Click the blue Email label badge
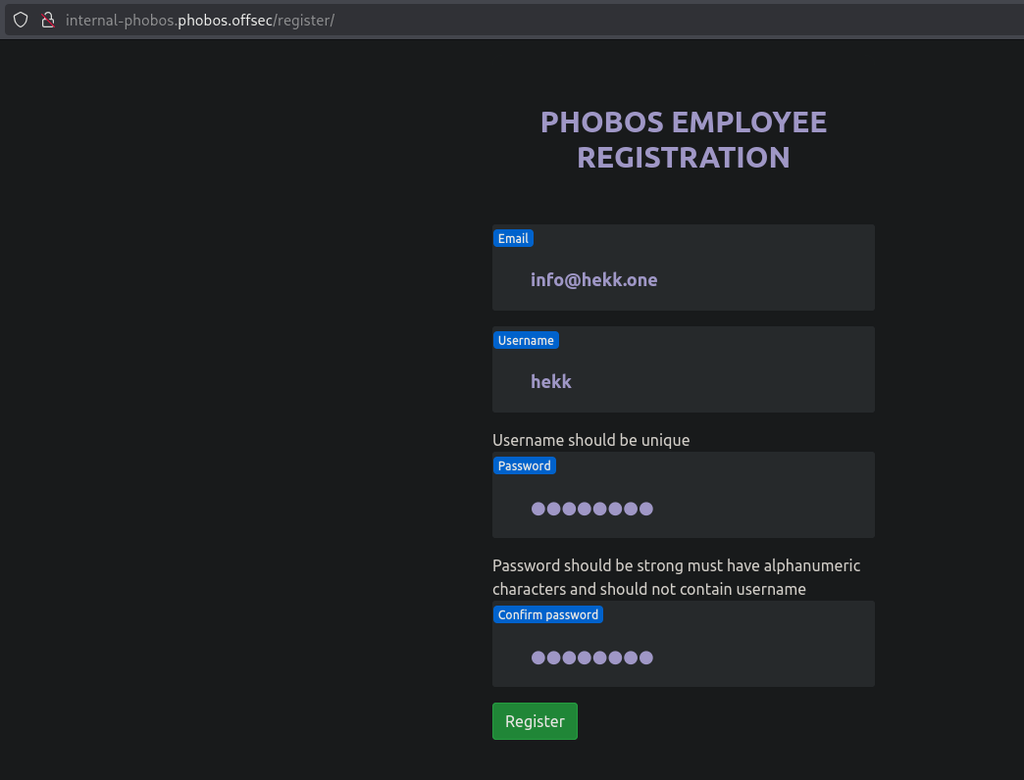The image size is (1024, 780). point(513,238)
